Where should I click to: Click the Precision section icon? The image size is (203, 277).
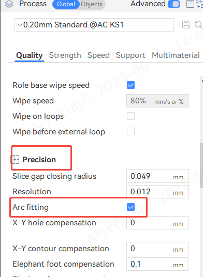[15, 160]
